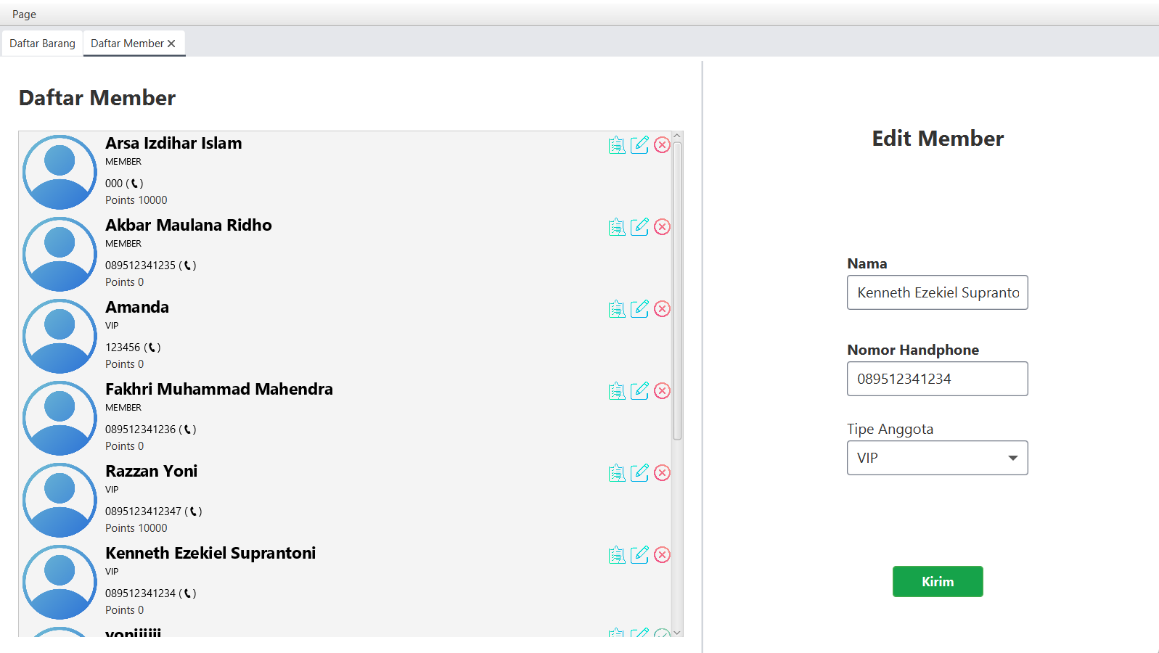Delete member Arsa Izdihar Islam
Screen dimensions: 1159x653
pyautogui.click(x=662, y=145)
